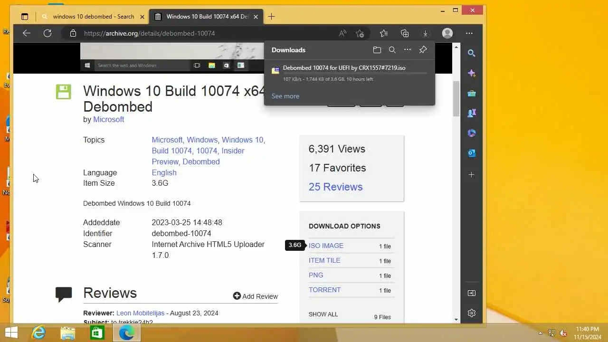
Task: Select the PNG download option
Action: 316,275
